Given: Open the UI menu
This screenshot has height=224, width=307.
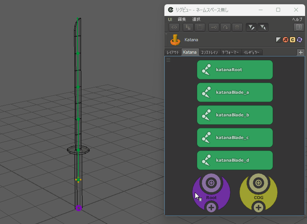Looking at the screenshot, I should pos(170,19).
